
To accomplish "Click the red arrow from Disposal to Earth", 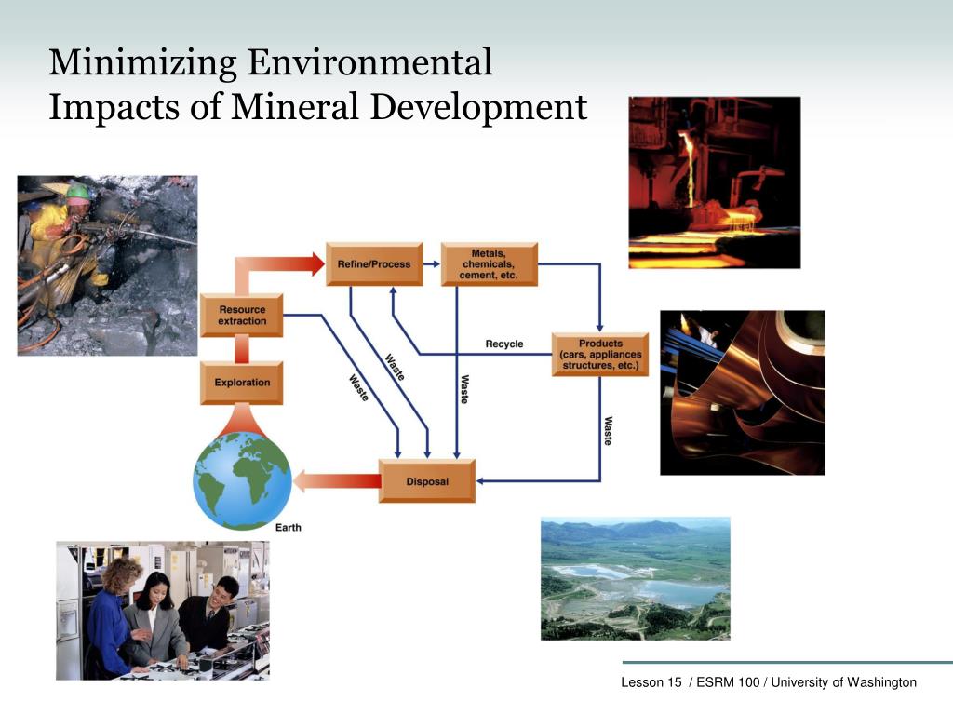I will (337, 481).
